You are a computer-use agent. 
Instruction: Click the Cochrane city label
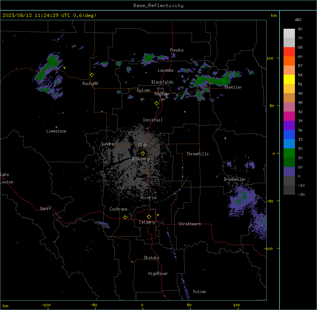(x=118, y=209)
